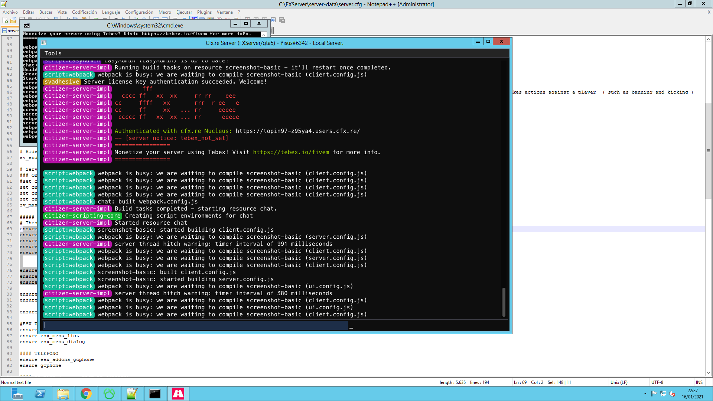The width and height of the screenshot is (713, 401).
Task: Switch to Notepad++ via taskbar icon
Action: tap(132, 394)
